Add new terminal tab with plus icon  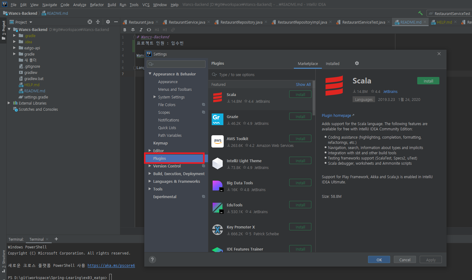point(56,239)
